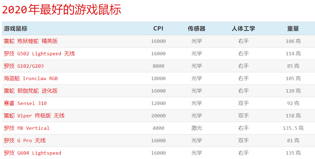Click the 罗技 G102/G203 mouse link

pyautogui.click(x=24, y=66)
